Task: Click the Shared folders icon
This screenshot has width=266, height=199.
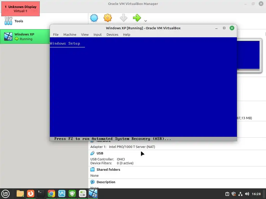Action: [x=92, y=169]
